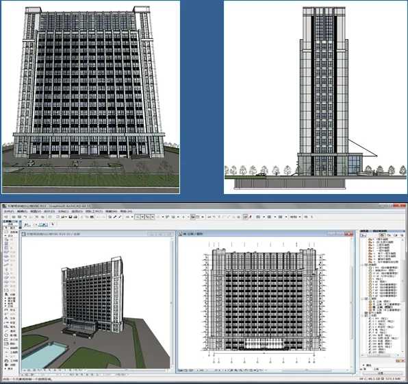Screen dimensions: 408x384
Task: Click the pipette pick-up parameters icon
Action: coord(115,217)
